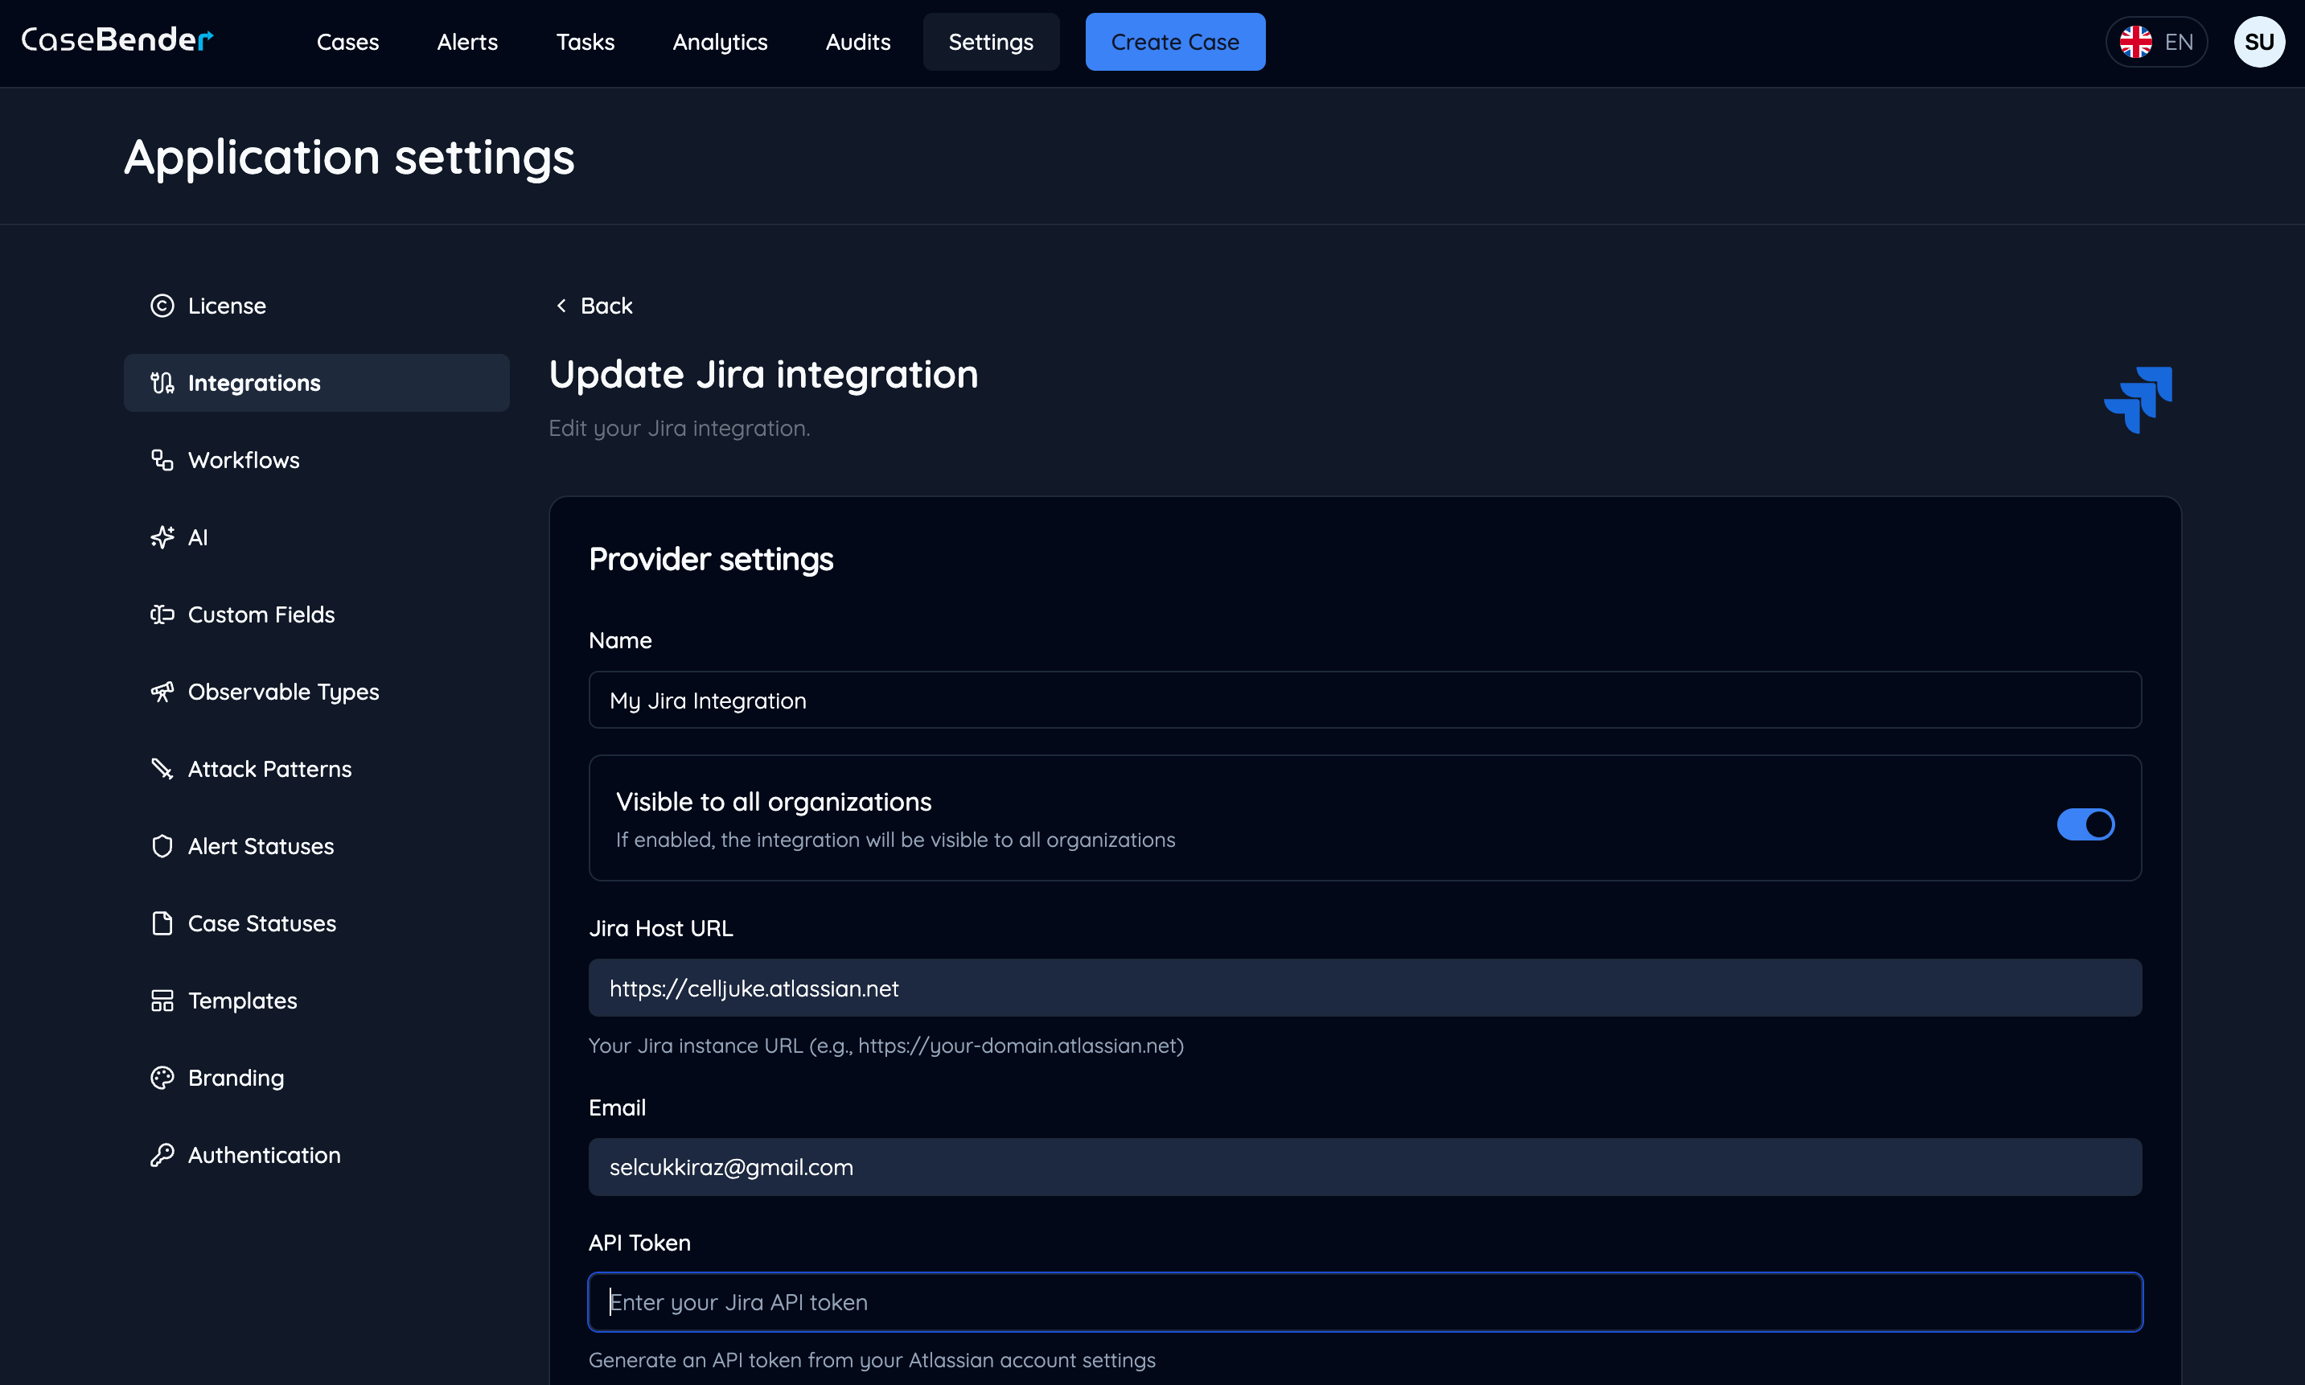
Task: Click the License copyright icon
Action: coord(162,306)
